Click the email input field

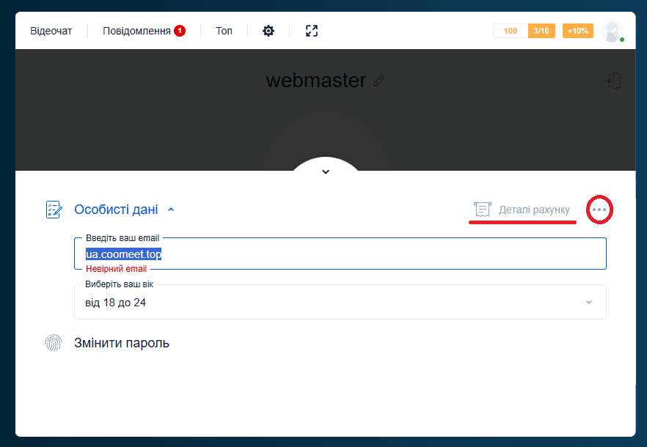click(x=340, y=254)
